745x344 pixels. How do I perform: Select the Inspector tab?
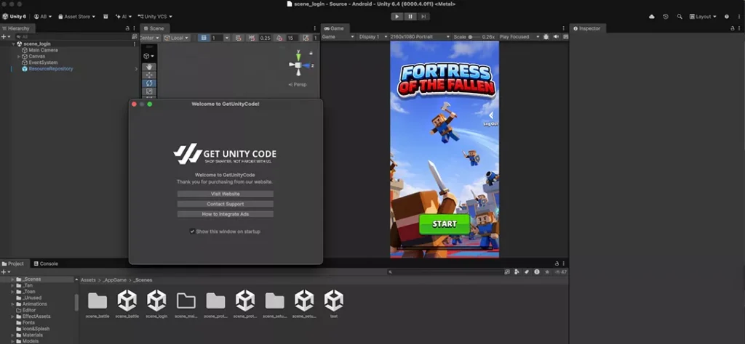[587, 28]
